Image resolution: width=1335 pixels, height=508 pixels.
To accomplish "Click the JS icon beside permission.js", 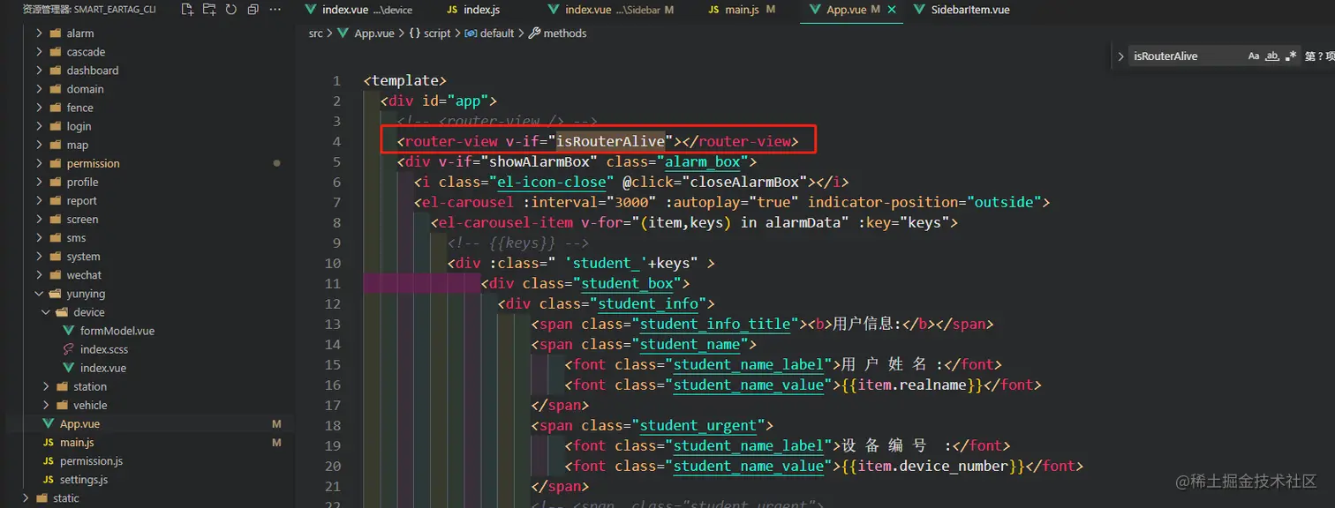I will tap(49, 460).
